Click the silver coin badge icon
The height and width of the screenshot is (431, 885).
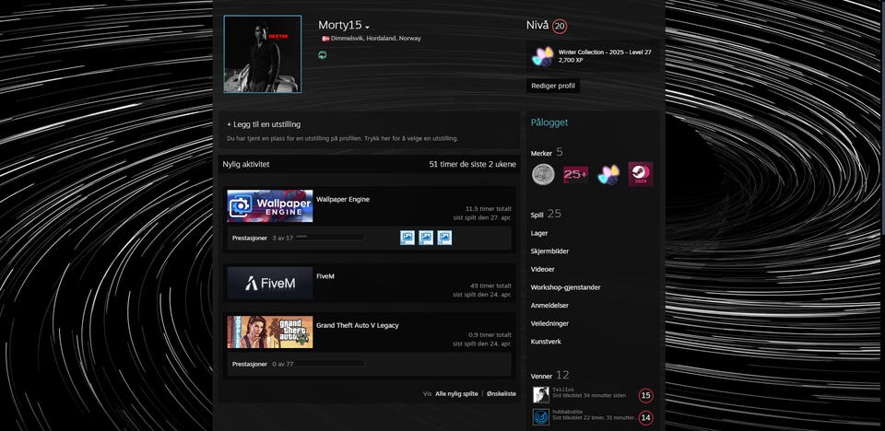(543, 174)
